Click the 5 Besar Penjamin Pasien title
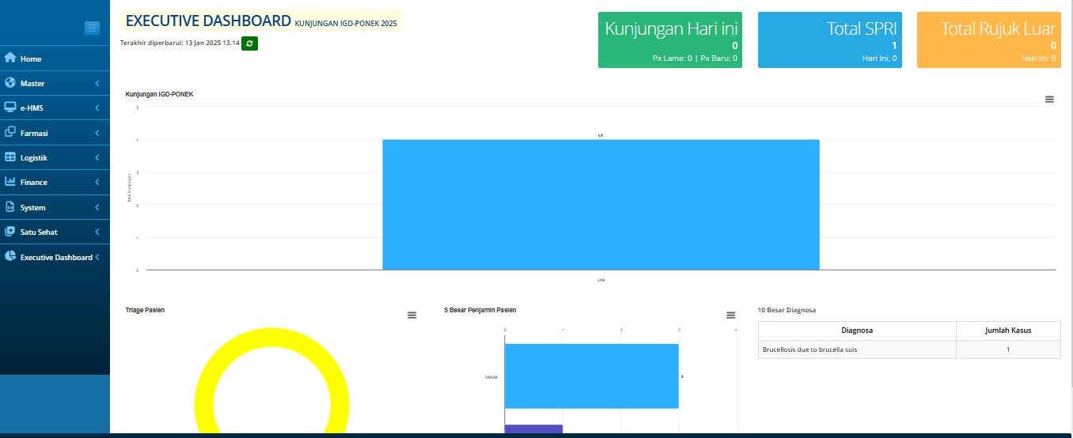The image size is (1073, 438). pyautogui.click(x=480, y=310)
